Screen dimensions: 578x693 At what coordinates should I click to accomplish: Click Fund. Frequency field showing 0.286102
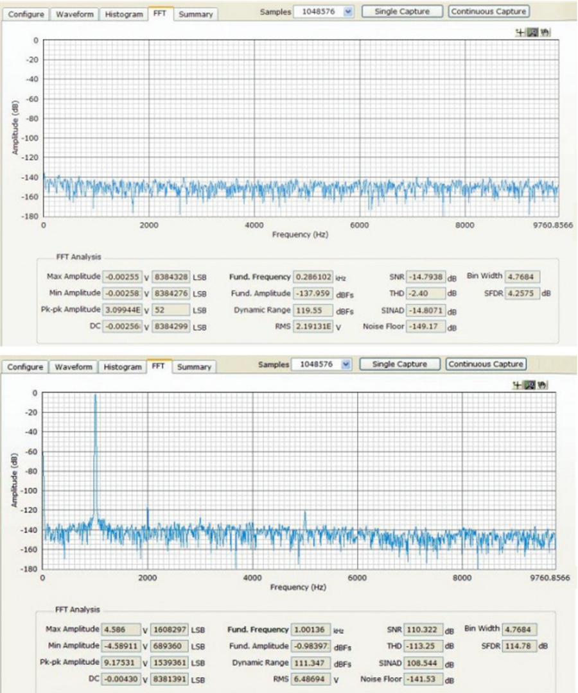tap(313, 277)
